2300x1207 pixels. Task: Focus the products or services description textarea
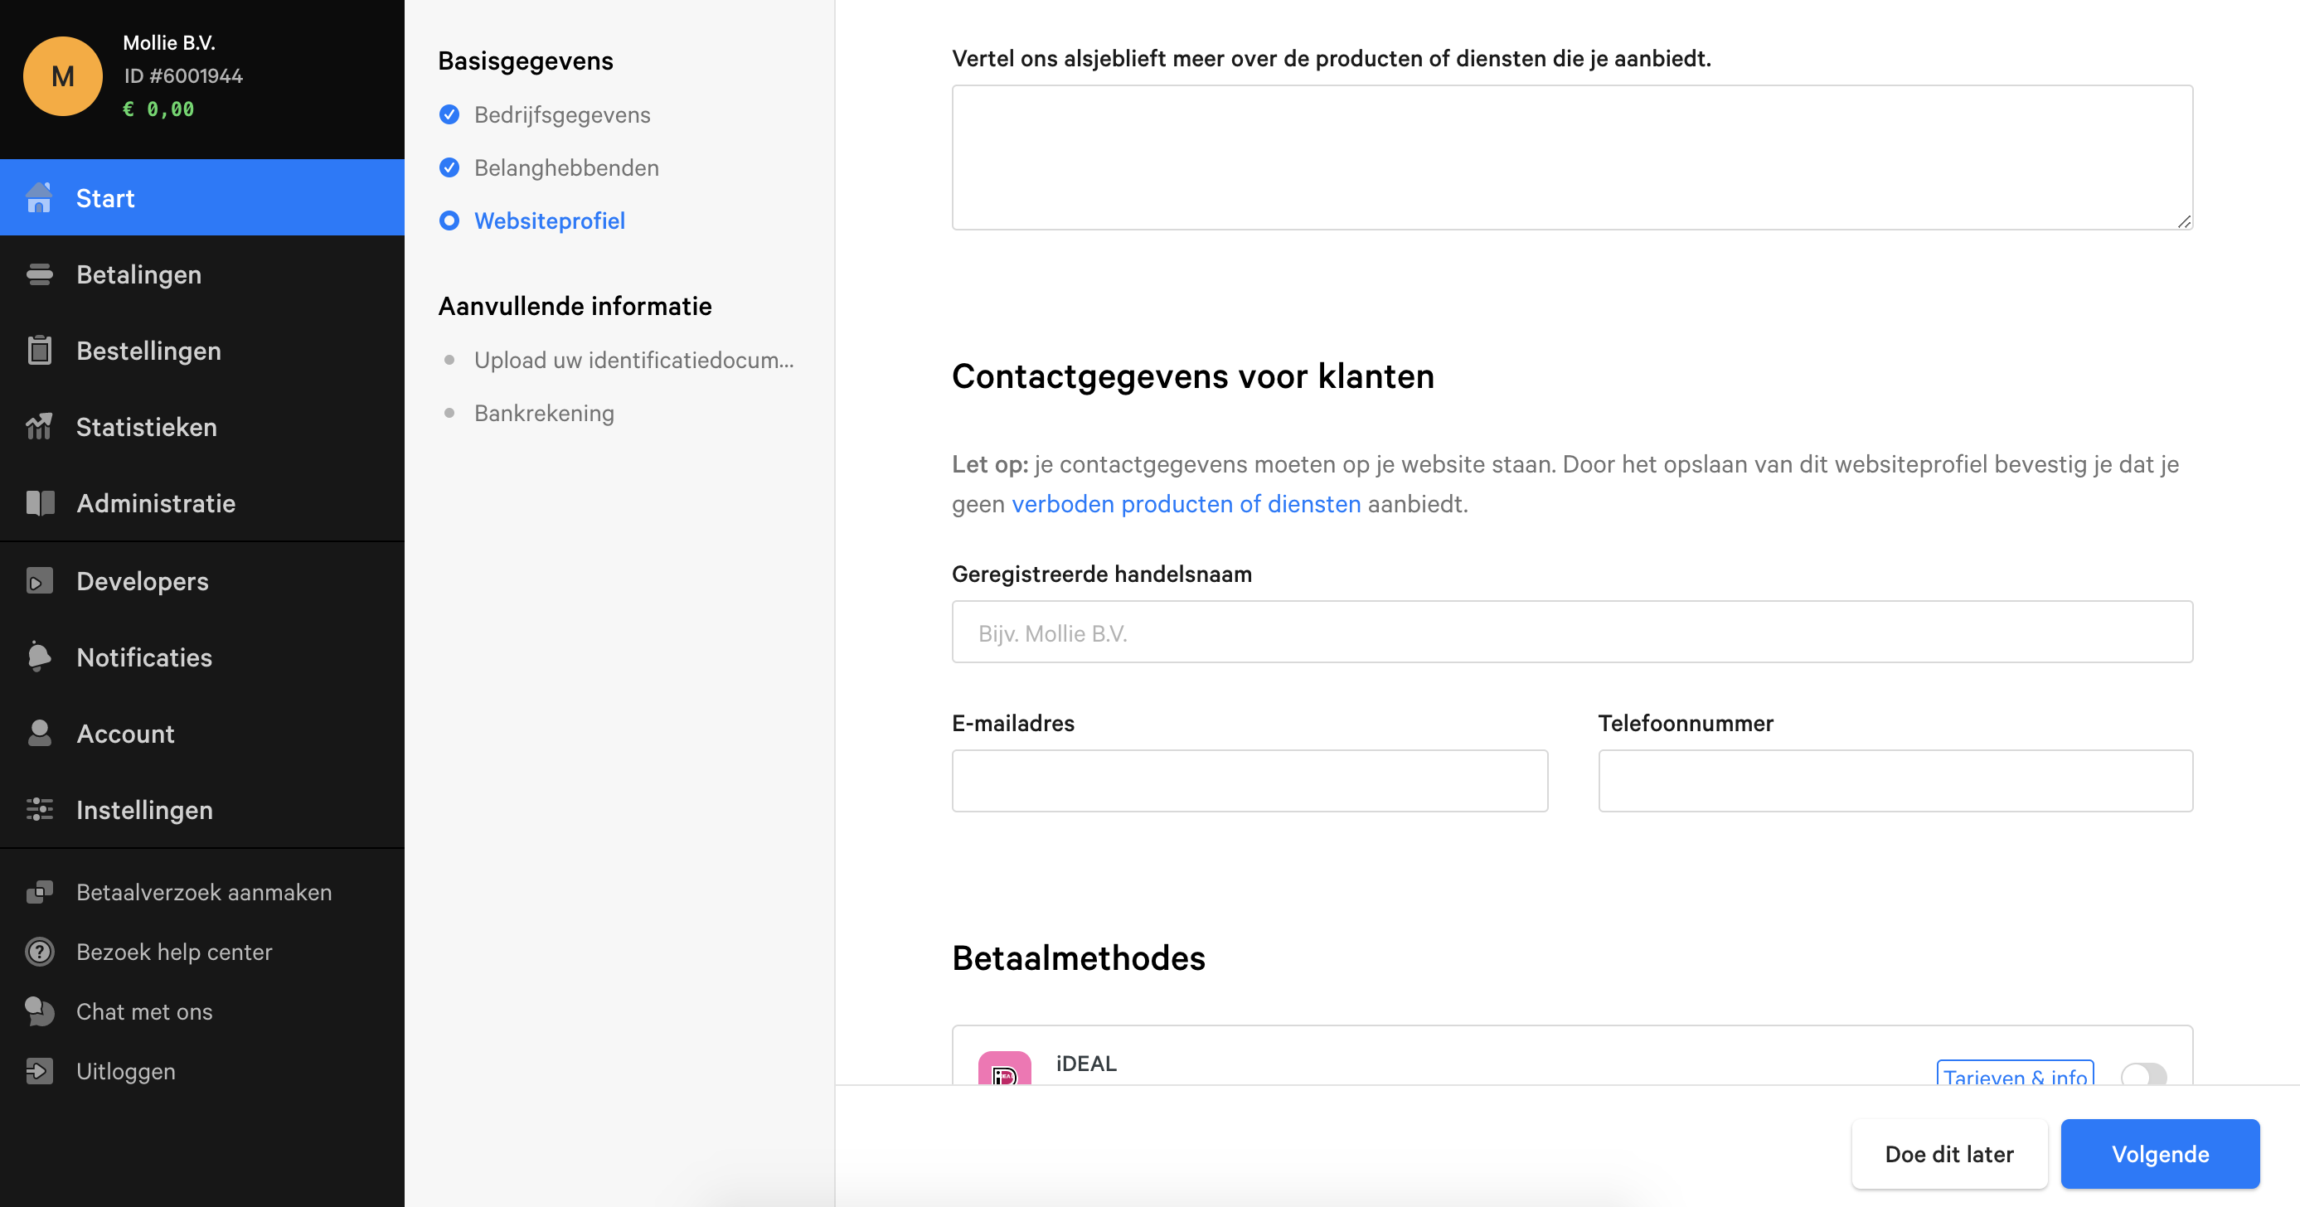point(1572,158)
